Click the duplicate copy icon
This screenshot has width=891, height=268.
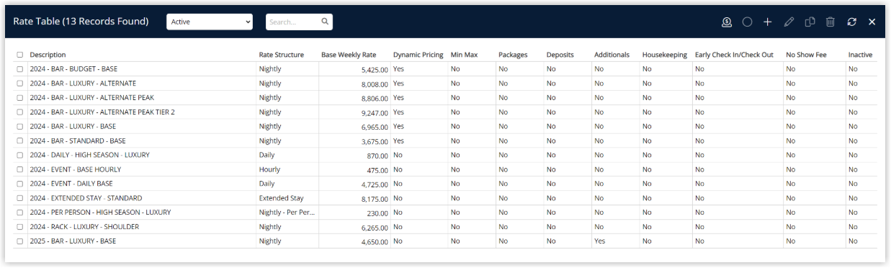[x=810, y=22]
